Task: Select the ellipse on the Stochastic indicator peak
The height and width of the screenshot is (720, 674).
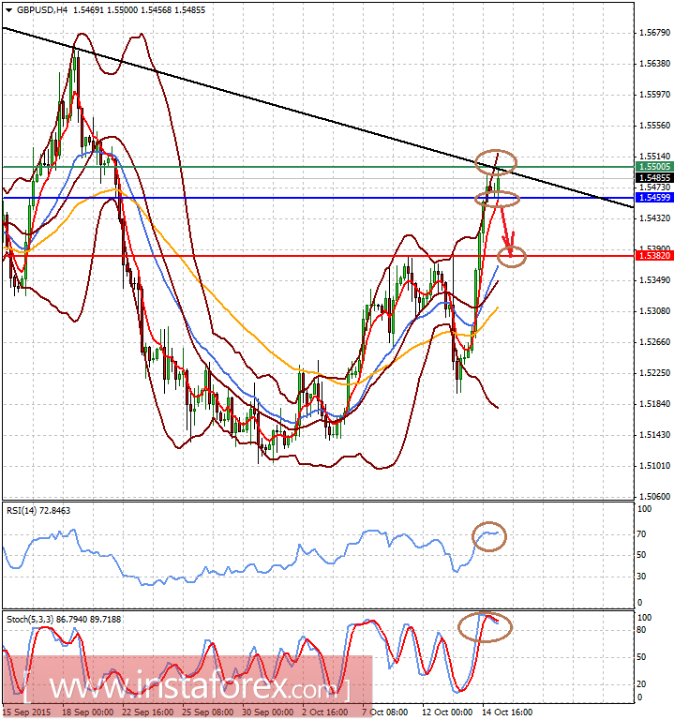Action: point(486,625)
